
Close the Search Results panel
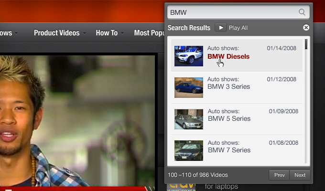click(x=306, y=28)
